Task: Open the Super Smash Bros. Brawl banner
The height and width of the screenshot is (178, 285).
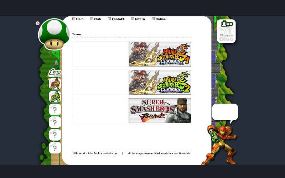Action: click(160, 111)
